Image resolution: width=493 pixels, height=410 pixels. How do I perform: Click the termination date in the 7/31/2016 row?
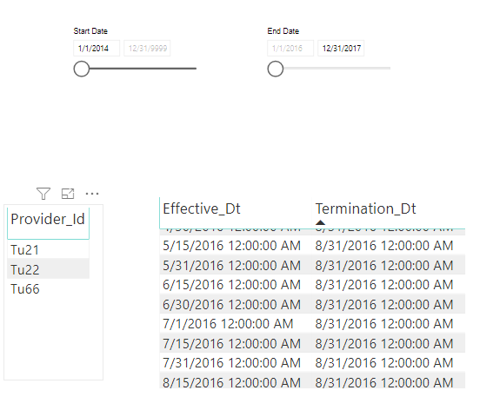pyautogui.click(x=384, y=363)
